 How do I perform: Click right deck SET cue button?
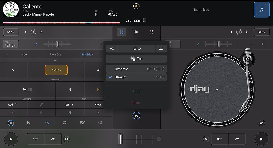pyautogui.click(x=220, y=139)
